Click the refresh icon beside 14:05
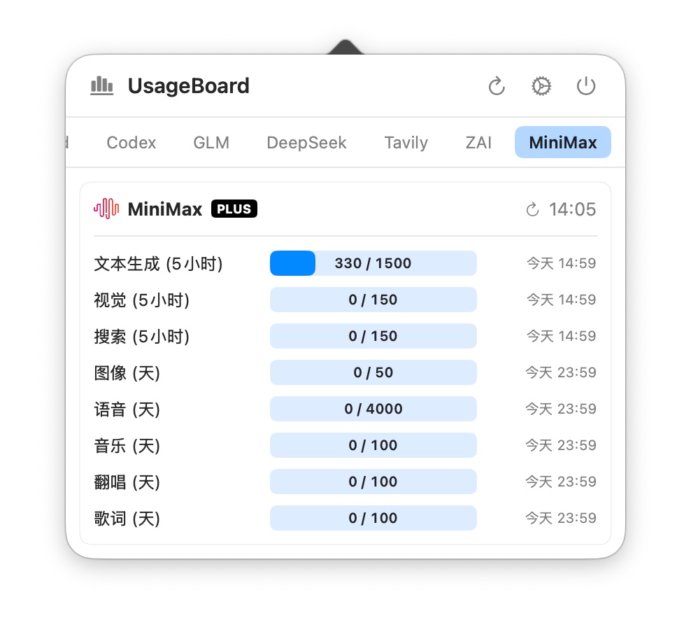 click(x=532, y=209)
